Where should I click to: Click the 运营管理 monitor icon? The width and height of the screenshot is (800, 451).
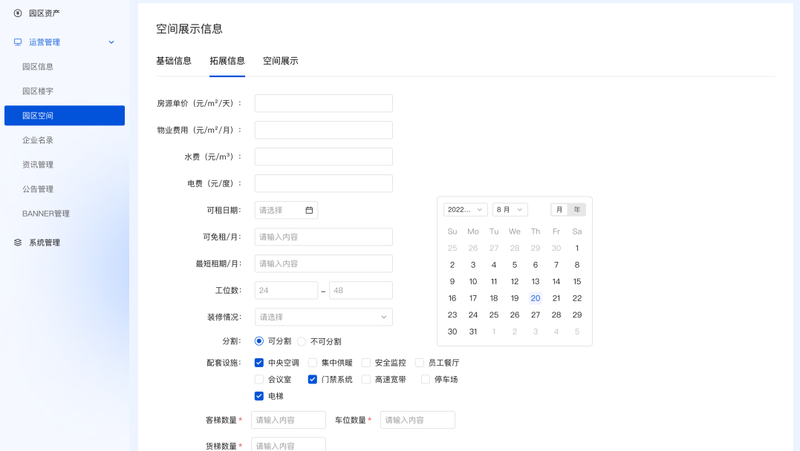pyautogui.click(x=18, y=42)
